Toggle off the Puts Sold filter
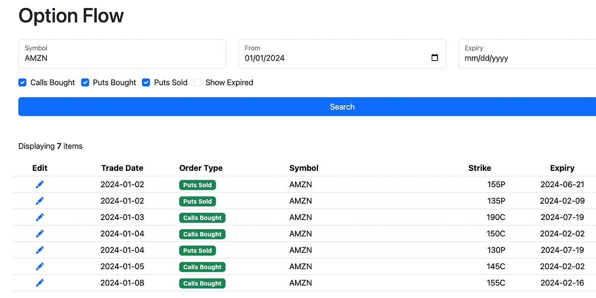Image resolution: width=596 pixels, height=298 pixels. [x=146, y=82]
